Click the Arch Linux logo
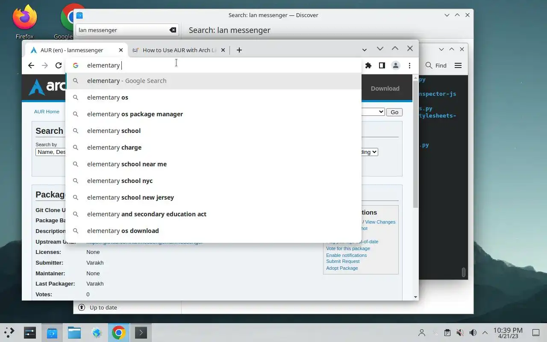The image size is (547, 342). point(47,87)
